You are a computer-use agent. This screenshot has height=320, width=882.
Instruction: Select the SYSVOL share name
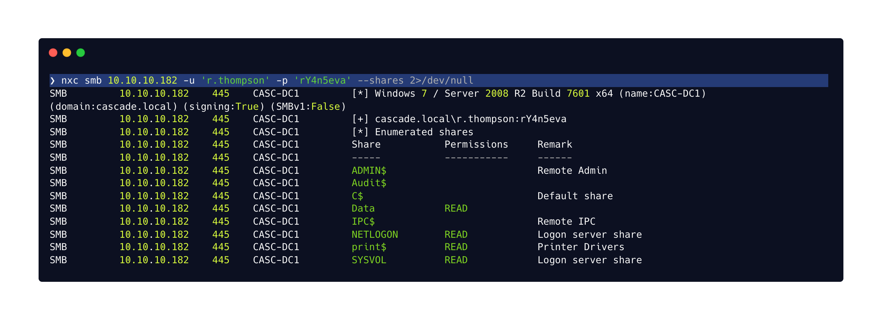click(x=369, y=260)
